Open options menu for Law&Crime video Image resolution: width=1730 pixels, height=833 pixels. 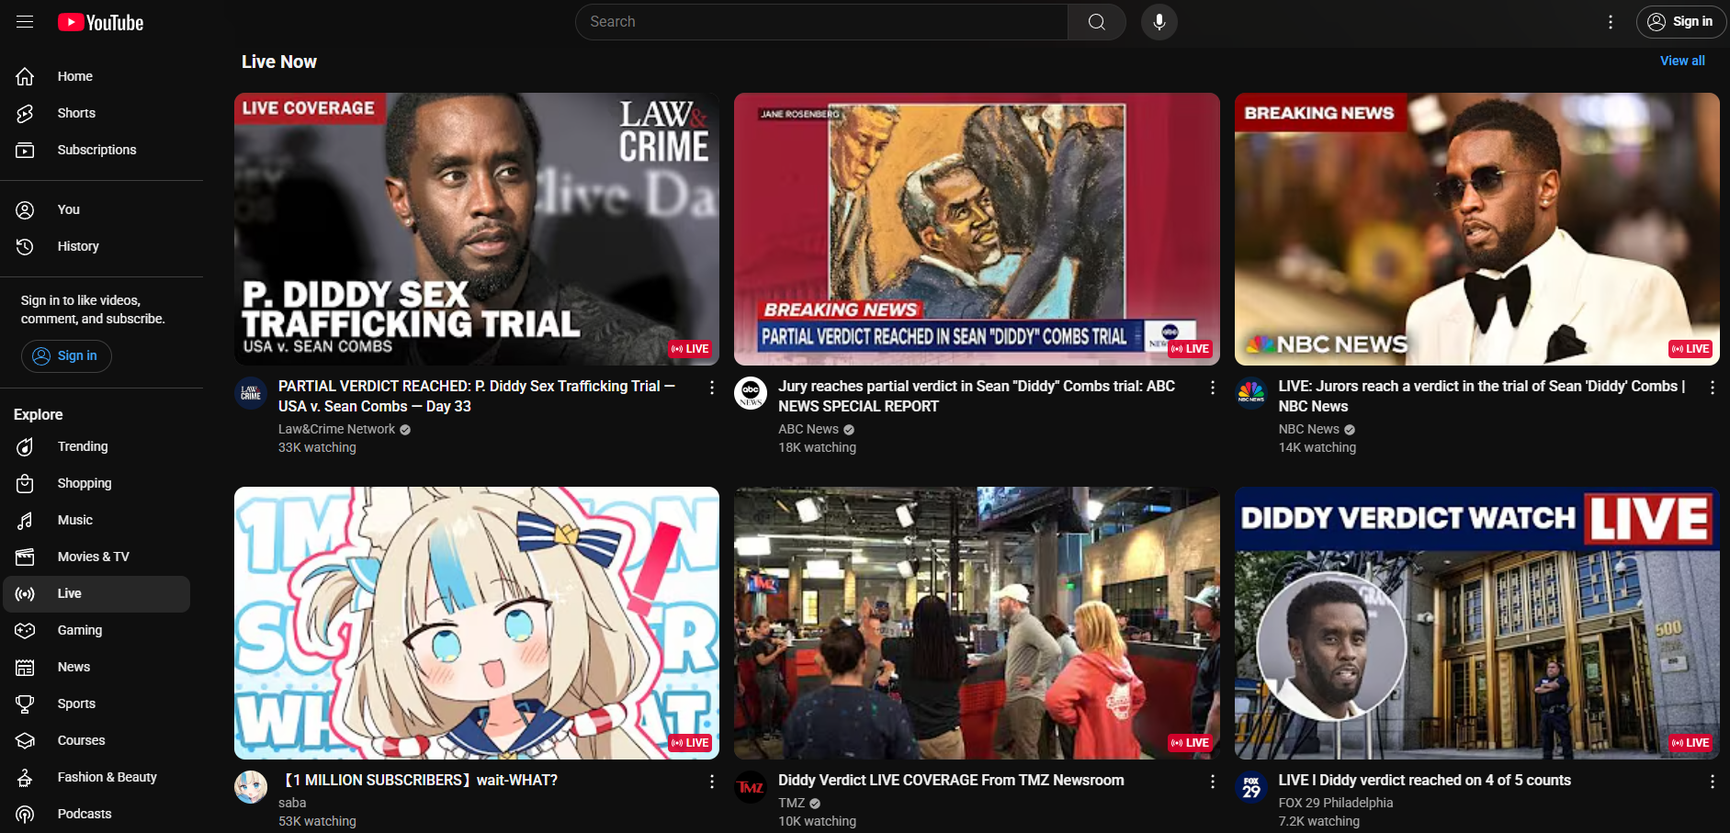coord(712,388)
